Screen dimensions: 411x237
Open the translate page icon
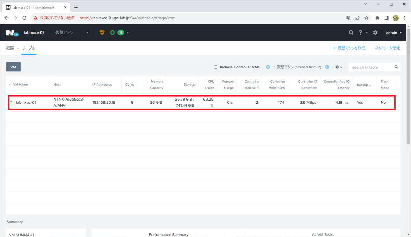click(x=348, y=18)
